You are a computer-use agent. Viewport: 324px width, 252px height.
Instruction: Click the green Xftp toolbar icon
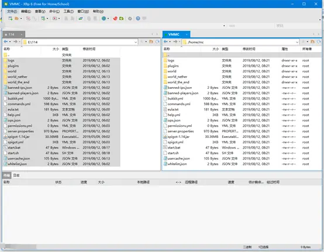(121, 19)
